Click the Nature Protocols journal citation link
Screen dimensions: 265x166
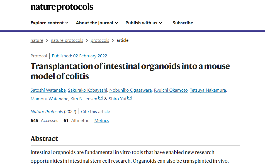47,112
